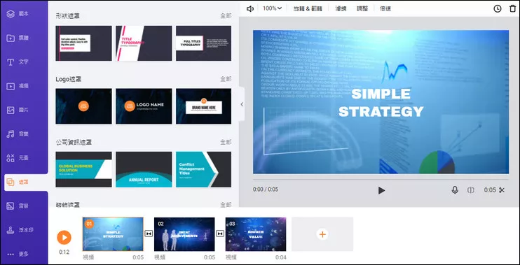Select storyboard clip 02 'Great Achievements'
Image resolution: width=520 pixels, height=265 pixels.
(x=184, y=234)
